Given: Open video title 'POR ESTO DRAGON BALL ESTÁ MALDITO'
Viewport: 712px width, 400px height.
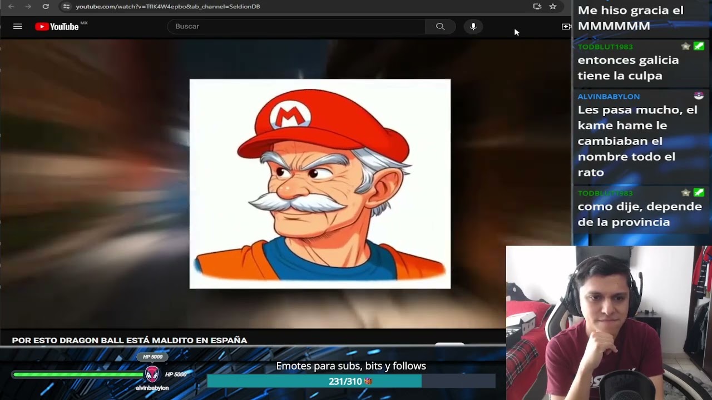Looking at the screenshot, I should click(x=130, y=340).
